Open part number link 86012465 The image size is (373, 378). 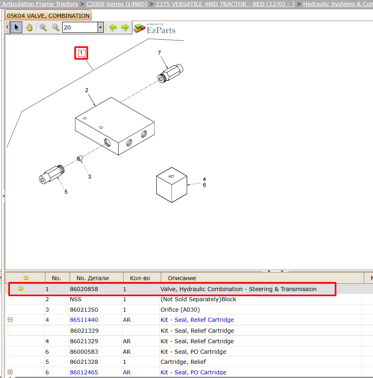point(84,372)
